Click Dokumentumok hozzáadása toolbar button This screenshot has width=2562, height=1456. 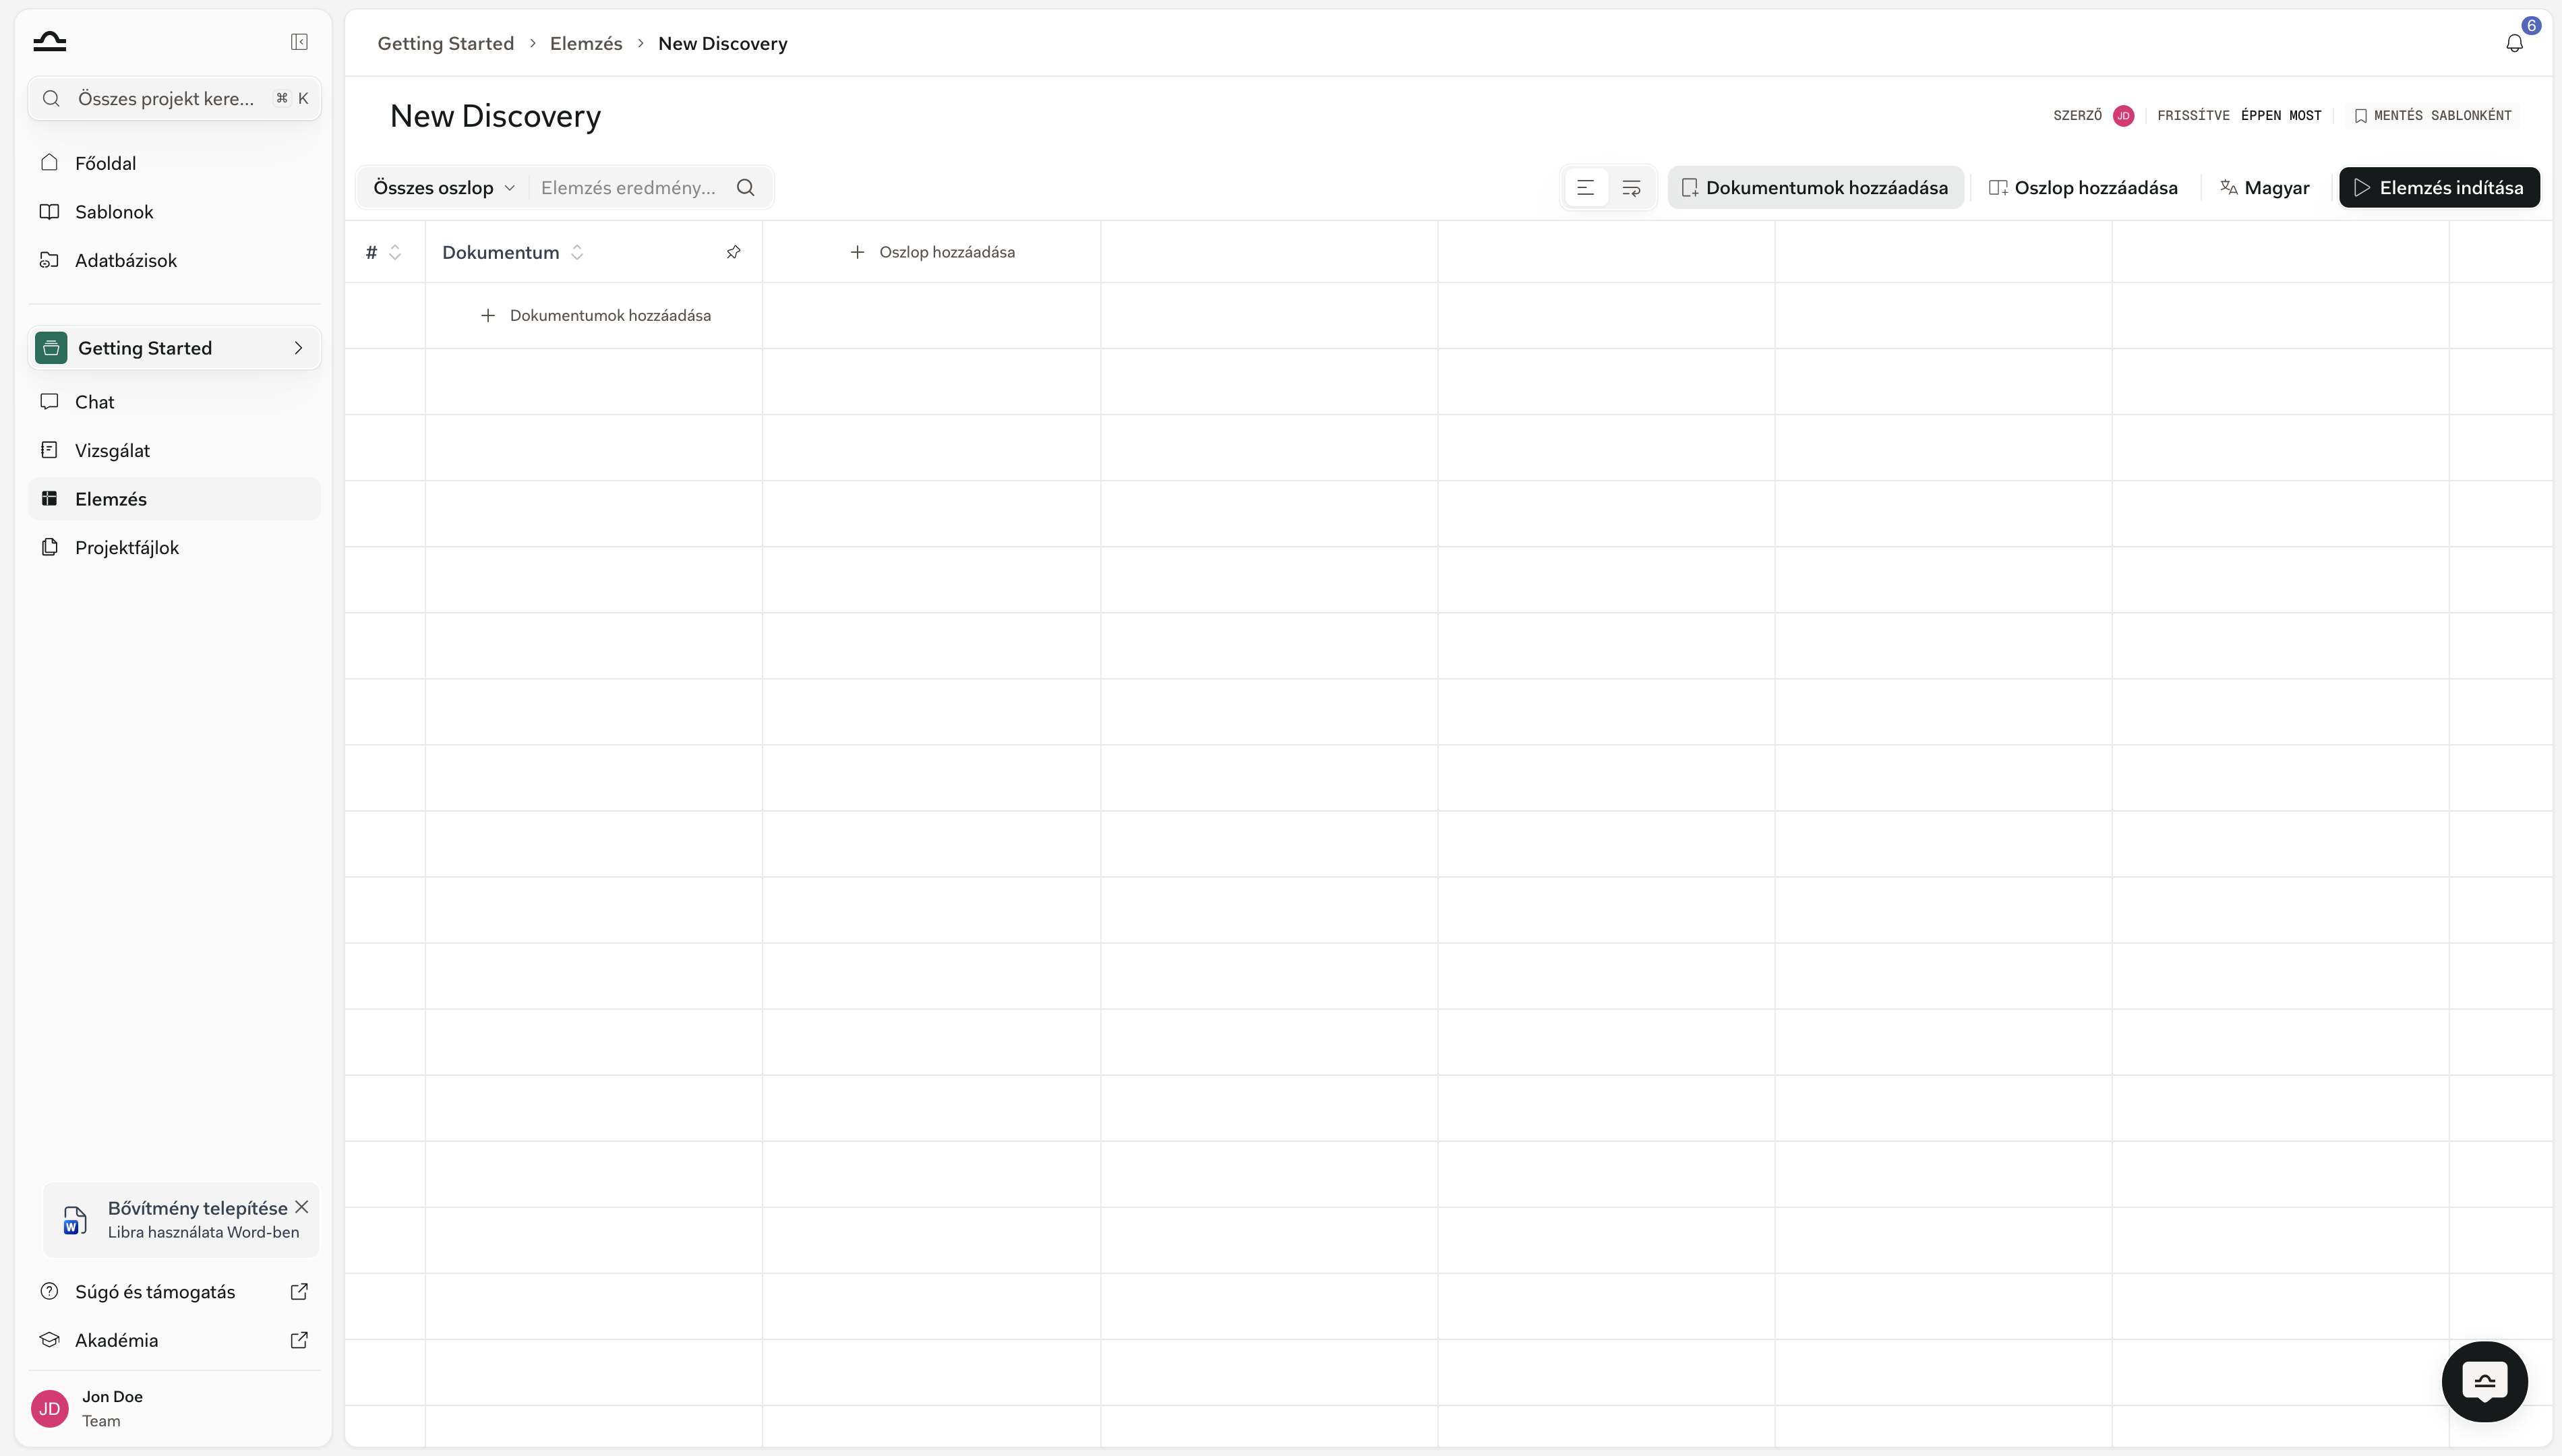[1815, 188]
